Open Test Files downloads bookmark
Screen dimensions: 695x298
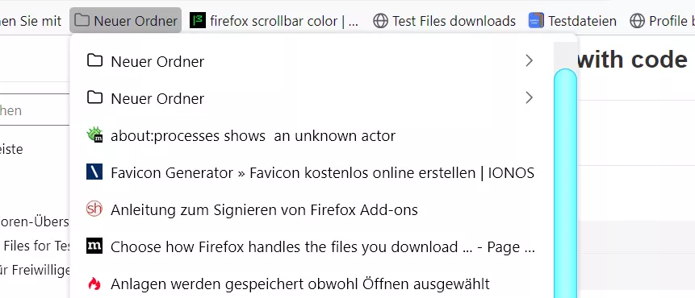444,20
